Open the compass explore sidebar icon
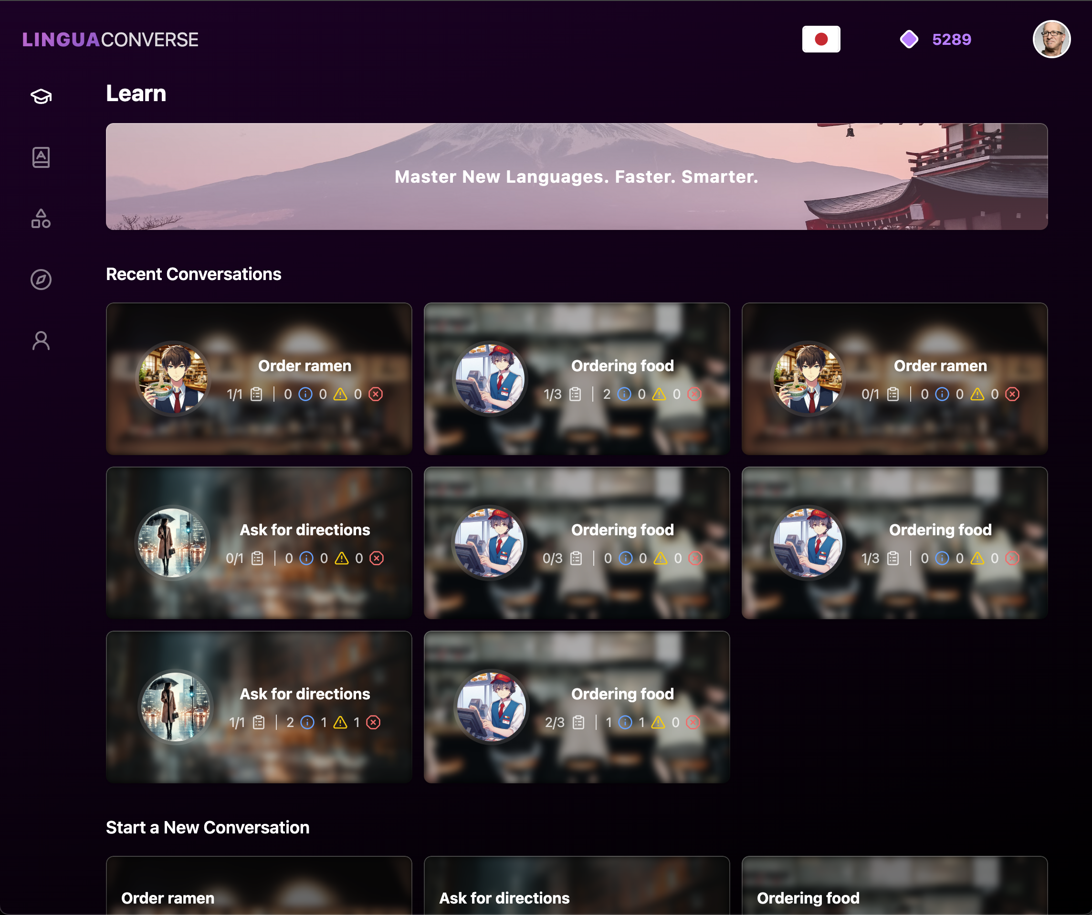Image resolution: width=1092 pixels, height=915 pixels. [x=41, y=280]
